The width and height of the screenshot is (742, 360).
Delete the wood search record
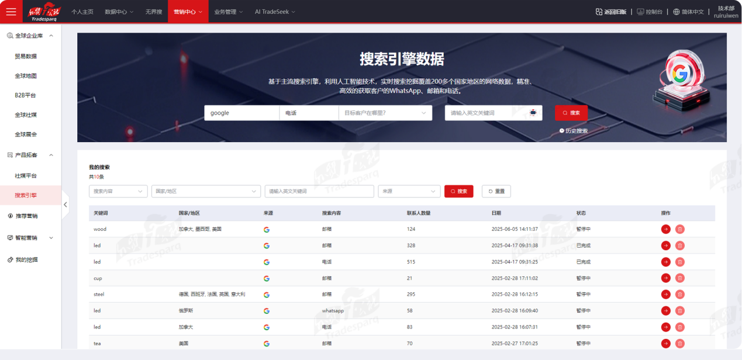pos(679,229)
